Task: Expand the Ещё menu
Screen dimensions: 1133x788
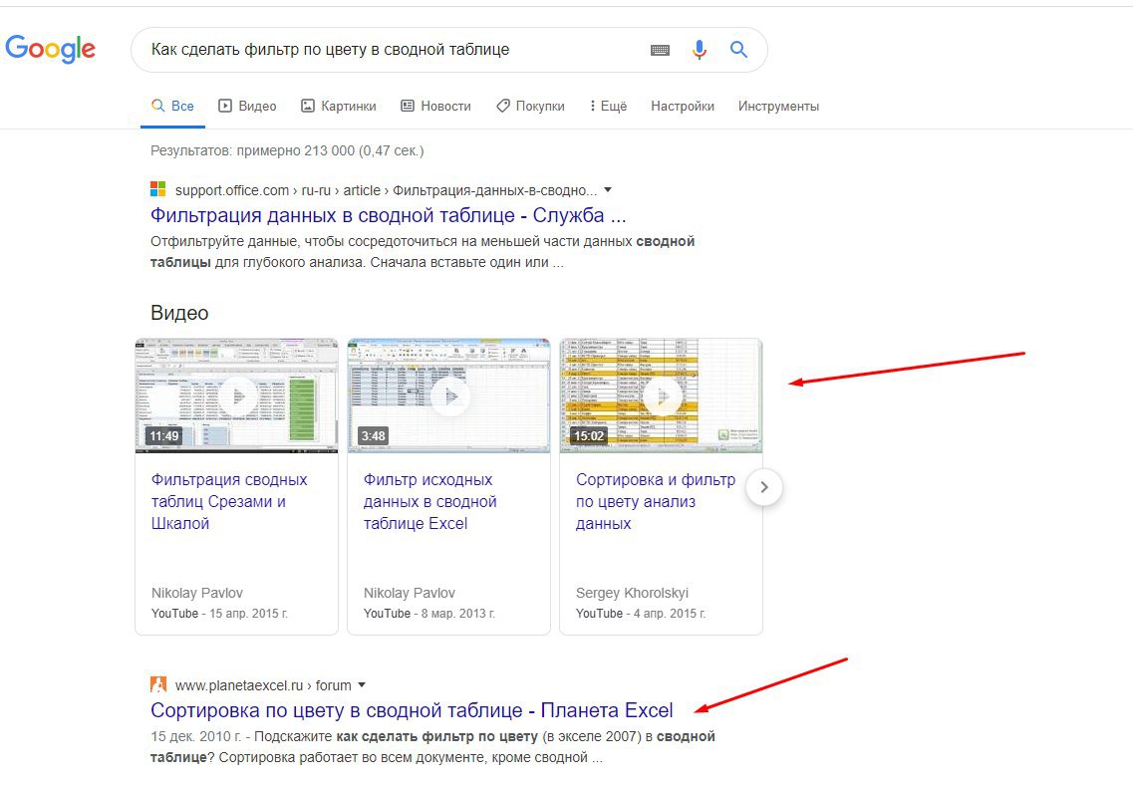Action: pos(608,107)
